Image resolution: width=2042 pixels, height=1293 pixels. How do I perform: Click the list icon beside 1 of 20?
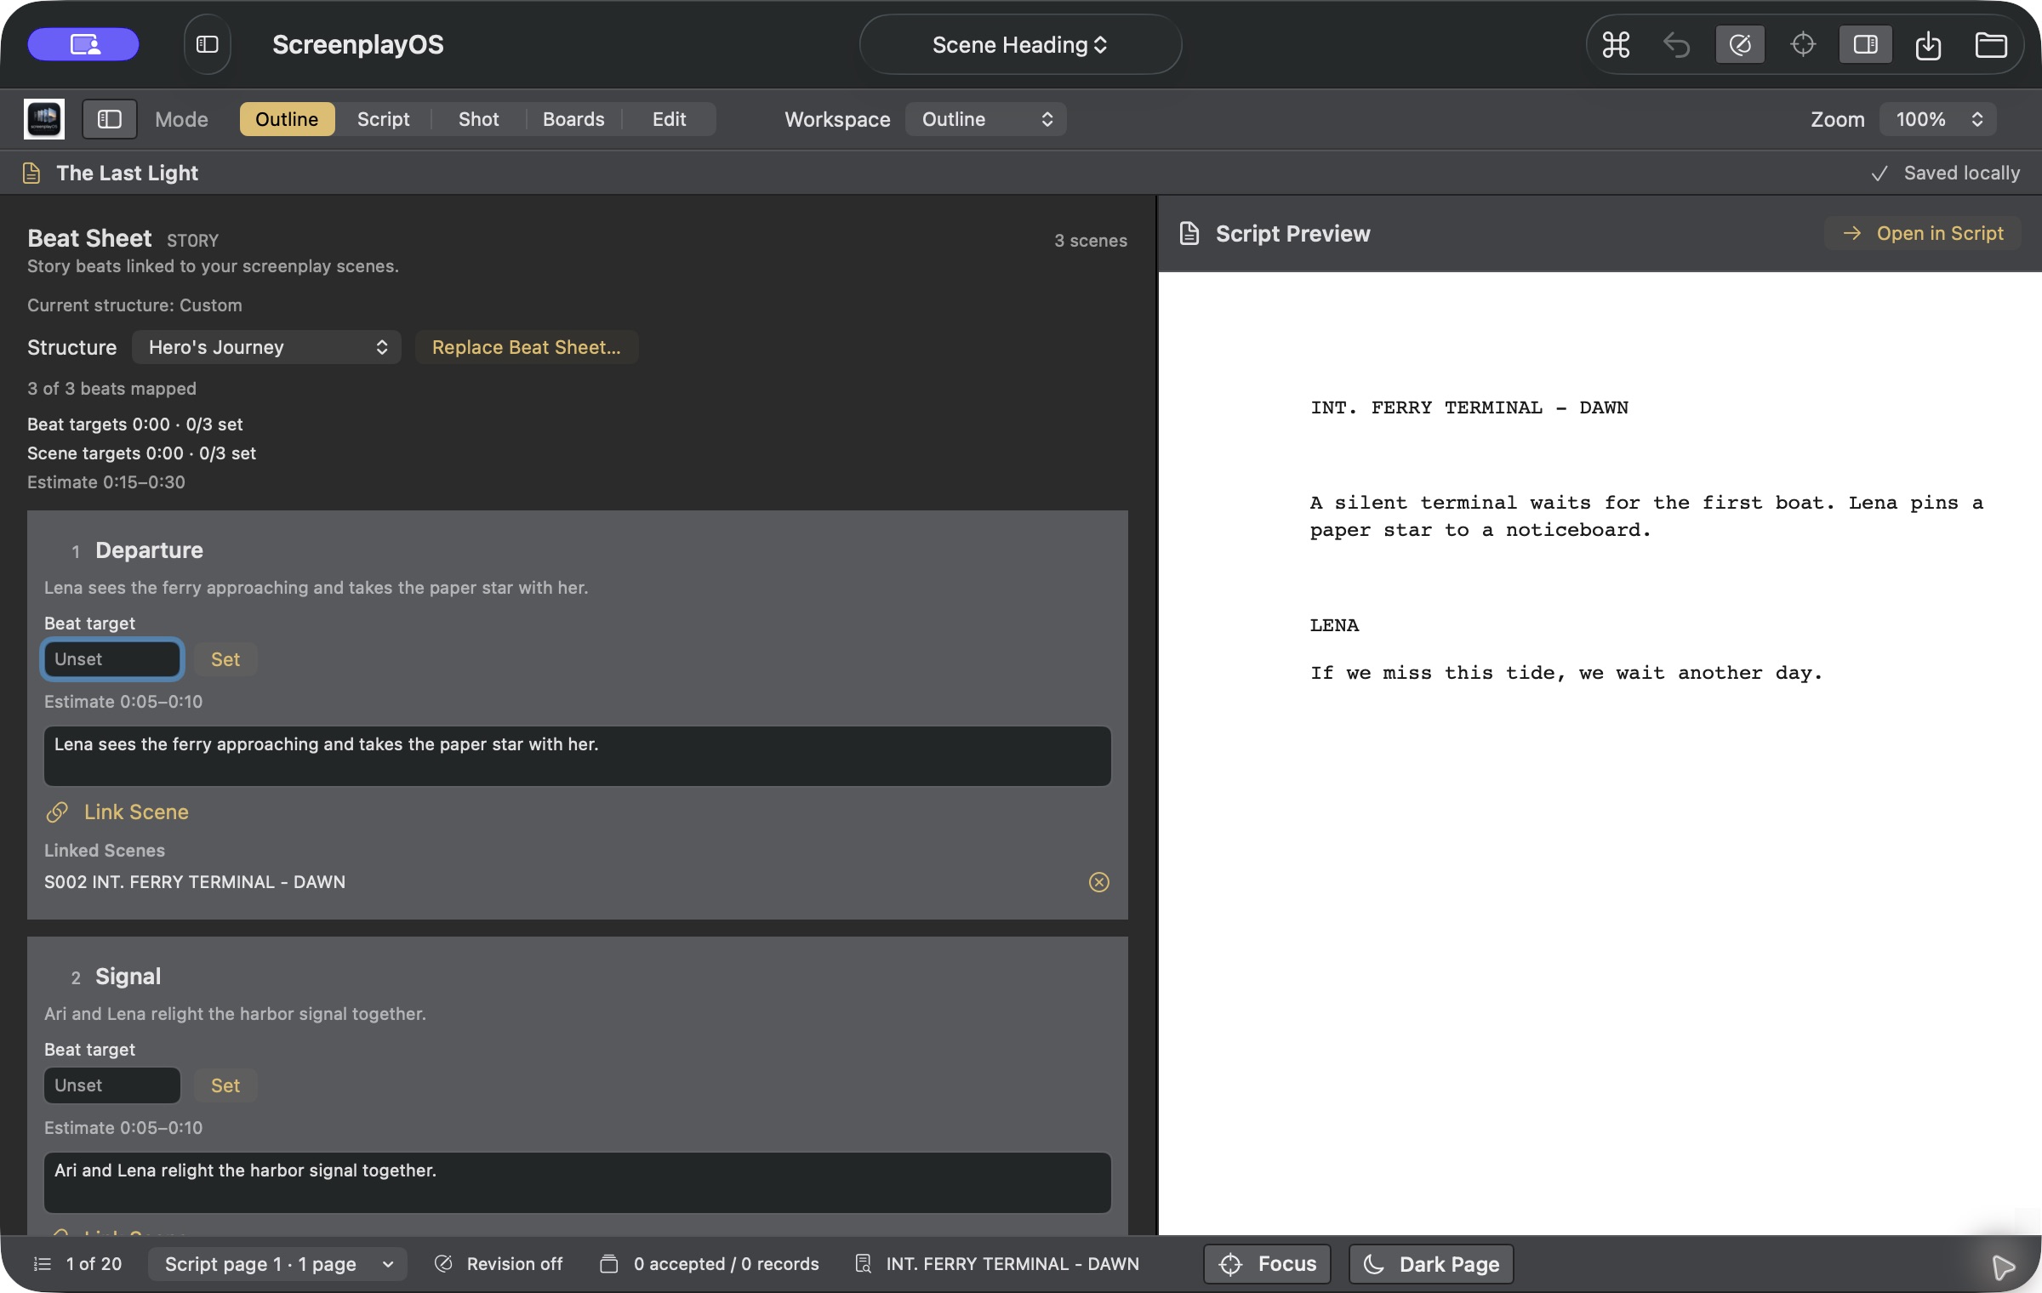click(x=42, y=1264)
